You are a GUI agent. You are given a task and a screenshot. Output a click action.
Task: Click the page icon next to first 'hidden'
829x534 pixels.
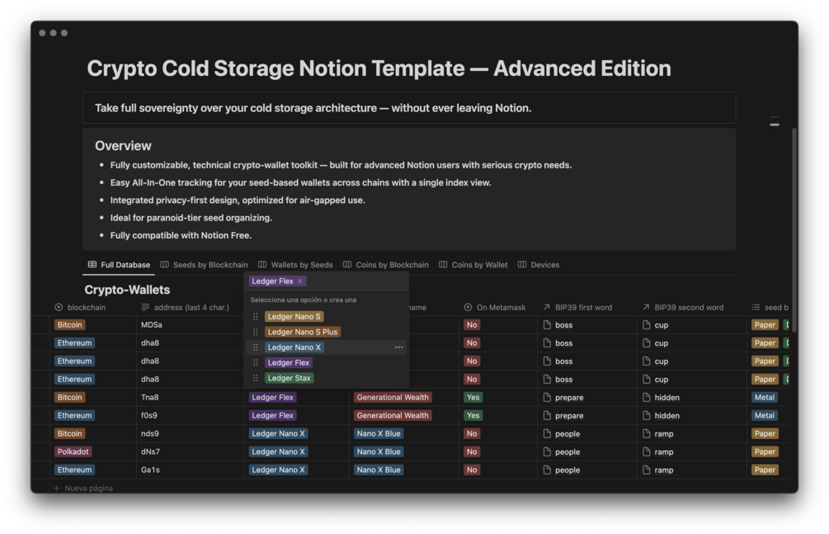(646, 398)
